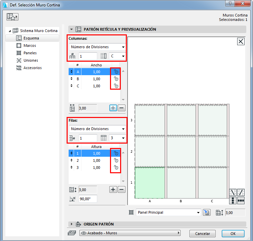Select column B width value 1,00
The image size is (253, 241).
coord(97,79)
